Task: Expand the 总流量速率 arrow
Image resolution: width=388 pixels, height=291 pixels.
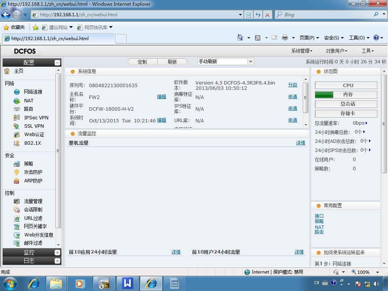Action: point(366,123)
